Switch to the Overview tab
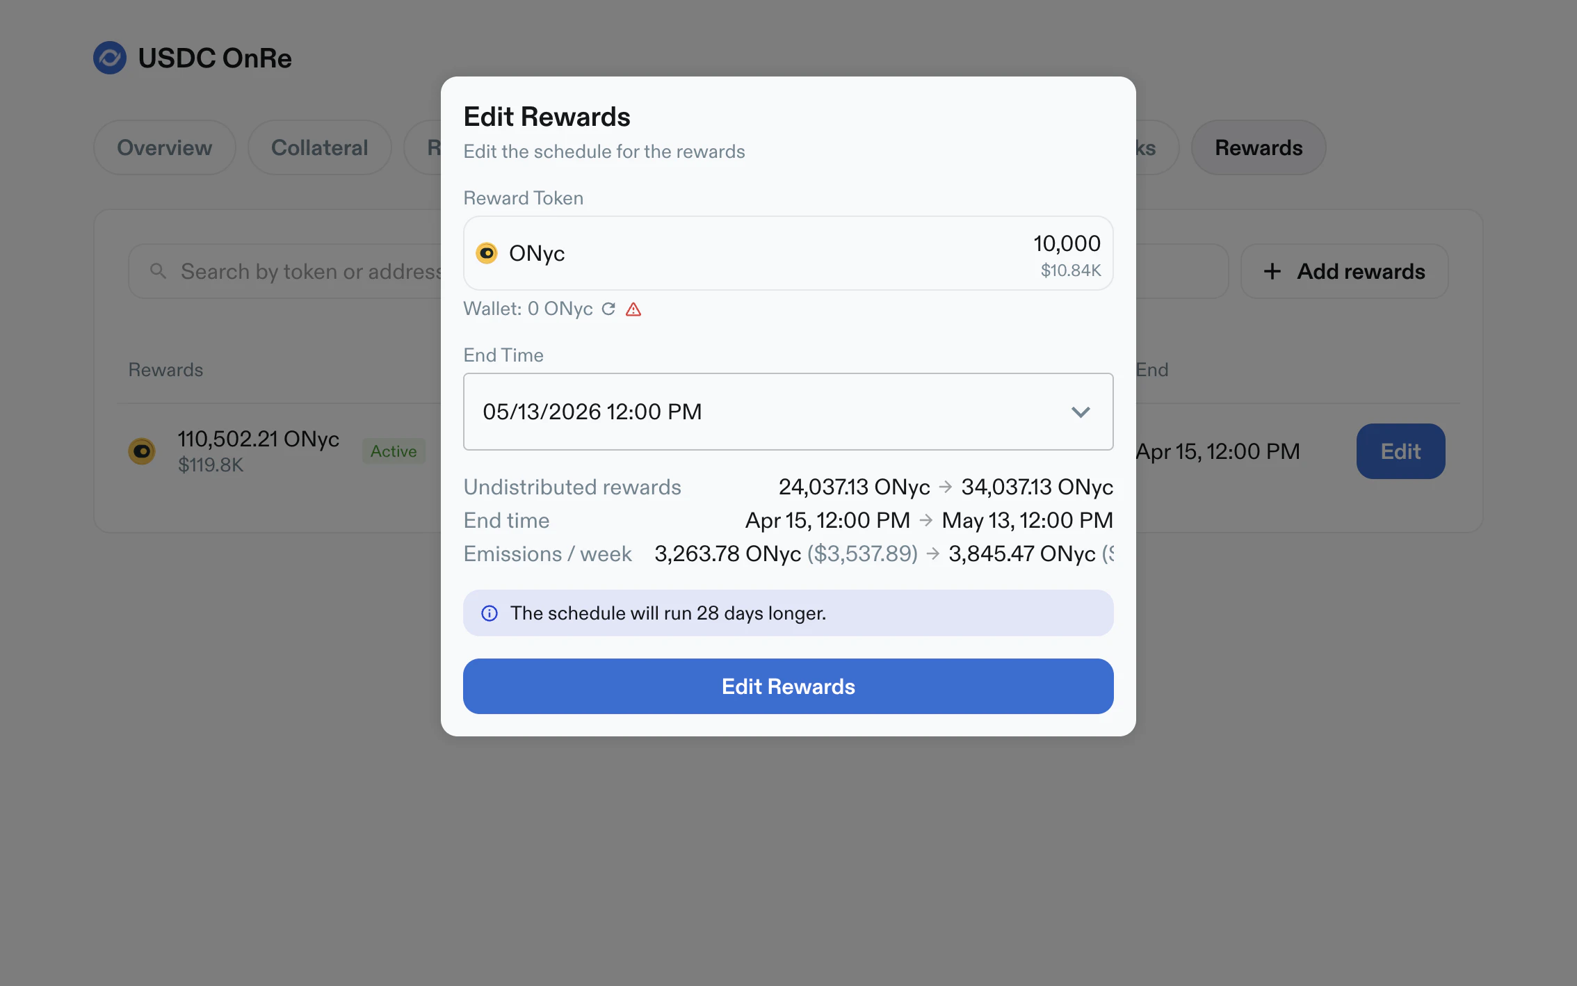 pyautogui.click(x=165, y=147)
